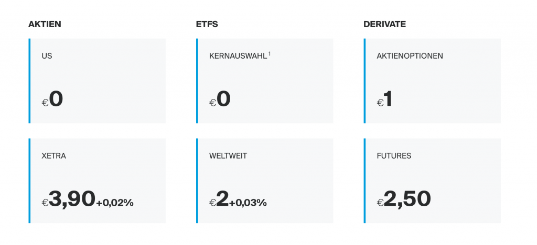Click the €2,50 Futures price

click(x=404, y=199)
